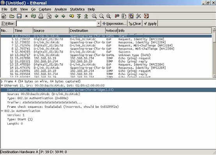Open the filter history dropdown arrow

click(x=99, y=23)
